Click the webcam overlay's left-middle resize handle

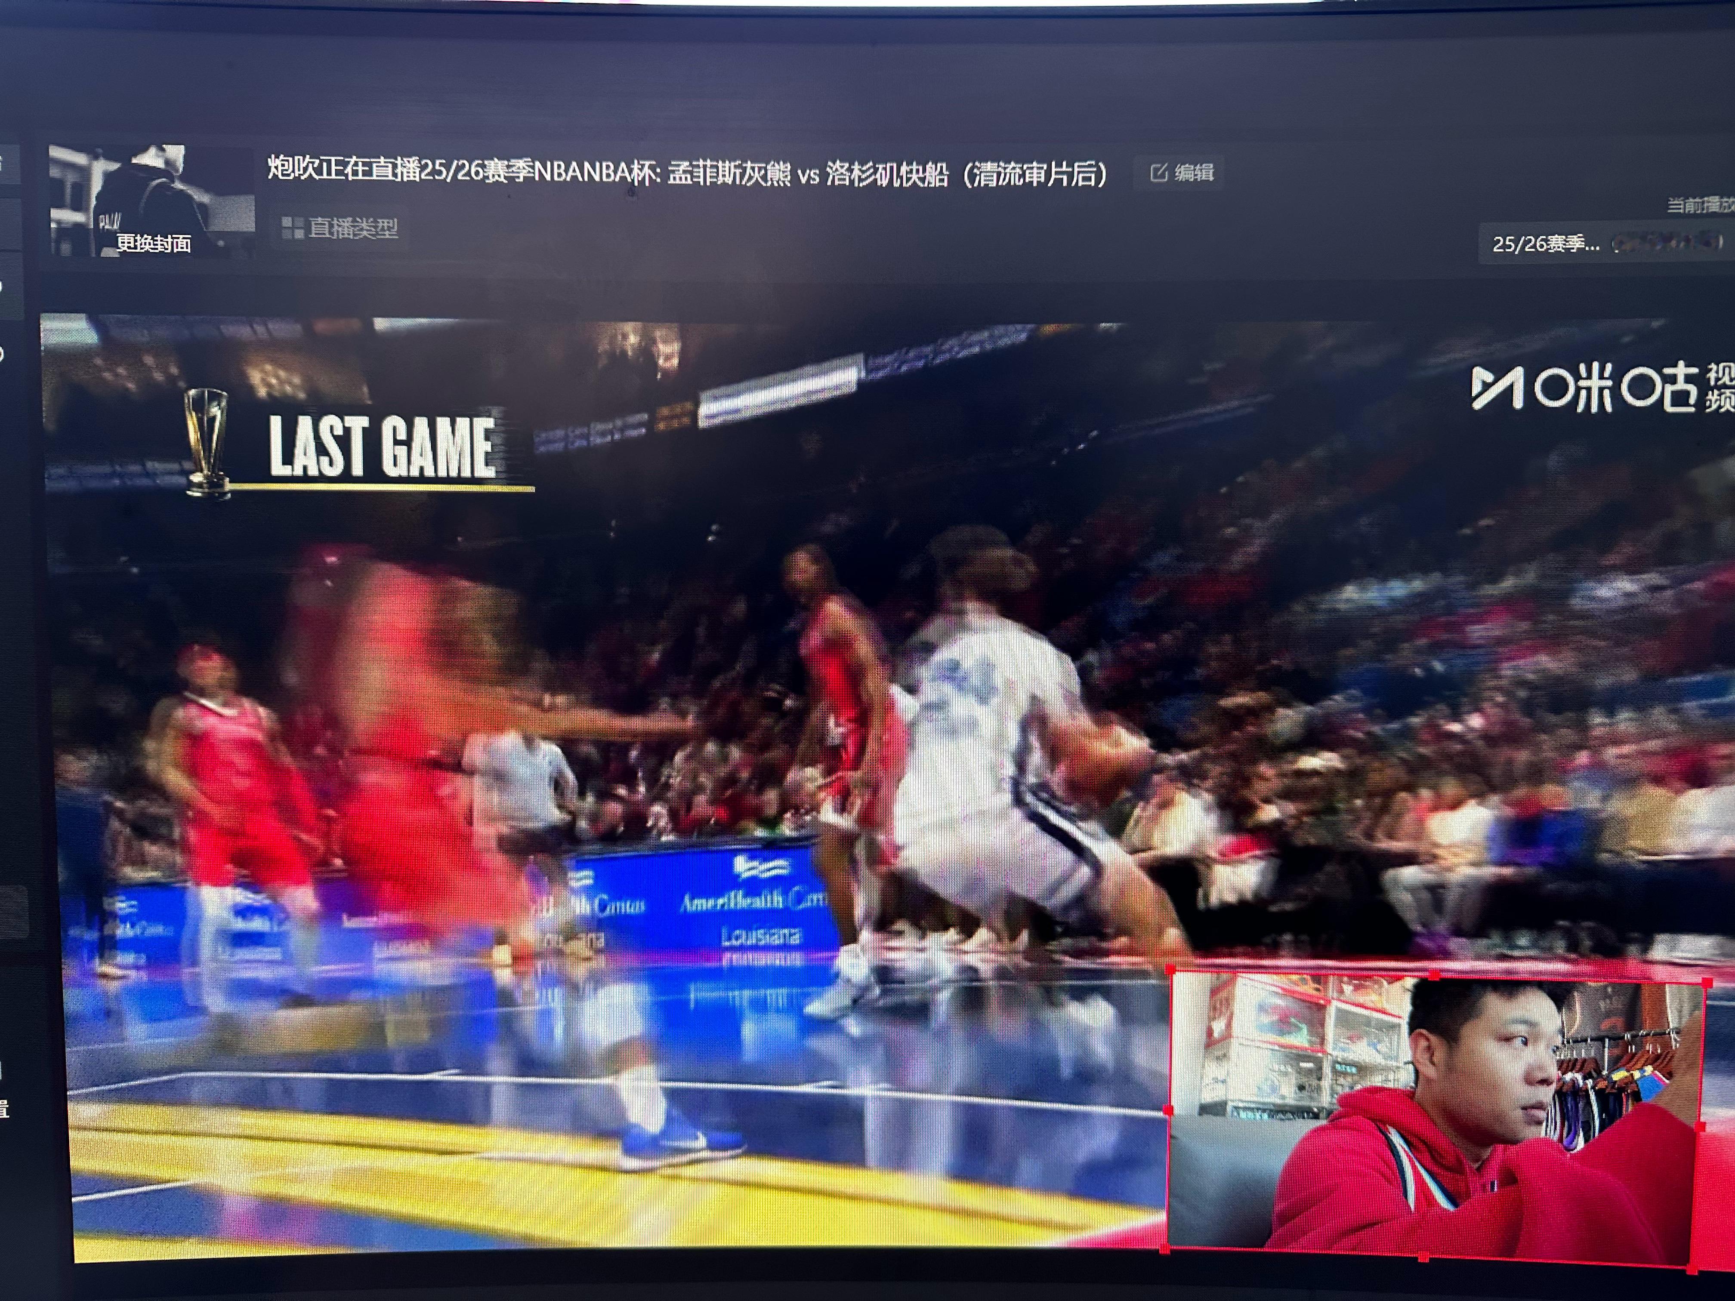1168,1110
